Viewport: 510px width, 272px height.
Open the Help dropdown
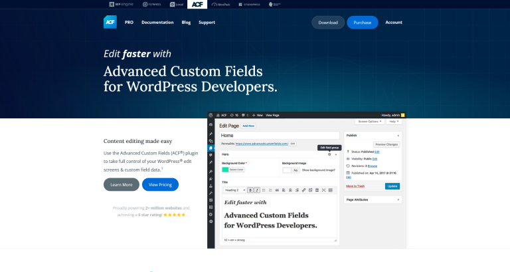coord(394,122)
